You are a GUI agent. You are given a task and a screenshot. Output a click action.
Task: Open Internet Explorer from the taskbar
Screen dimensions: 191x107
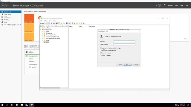17,105
